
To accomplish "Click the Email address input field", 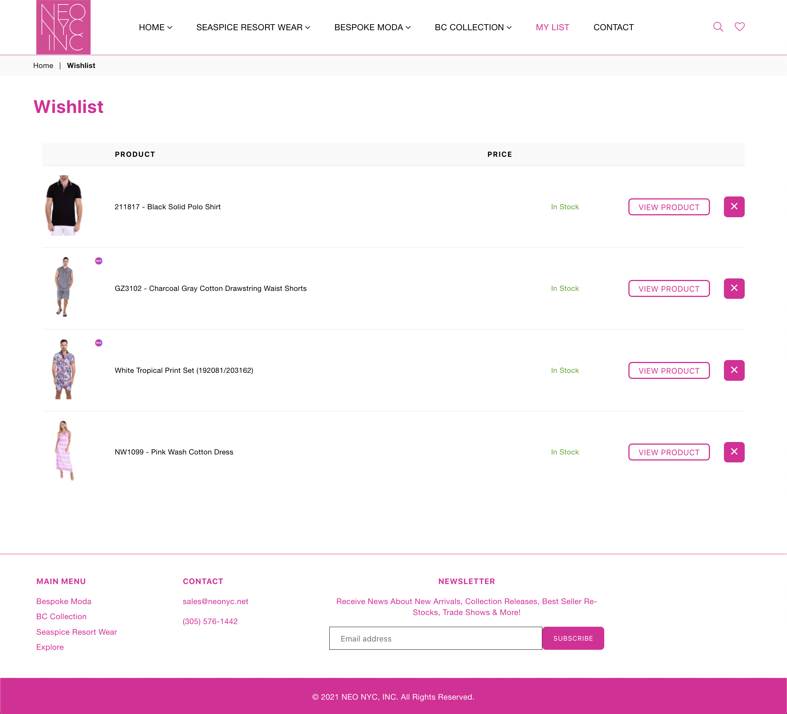I will point(435,638).
